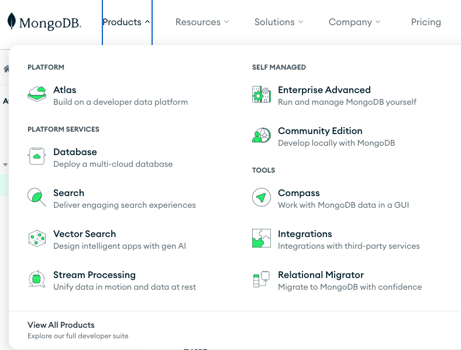461x350 pixels.
Task: Click the SELF MANAGED heading
Action: click(279, 67)
